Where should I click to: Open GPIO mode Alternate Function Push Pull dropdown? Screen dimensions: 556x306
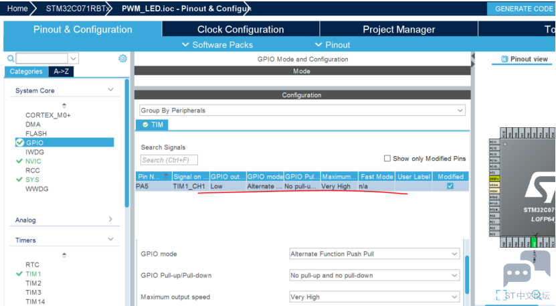(375, 254)
